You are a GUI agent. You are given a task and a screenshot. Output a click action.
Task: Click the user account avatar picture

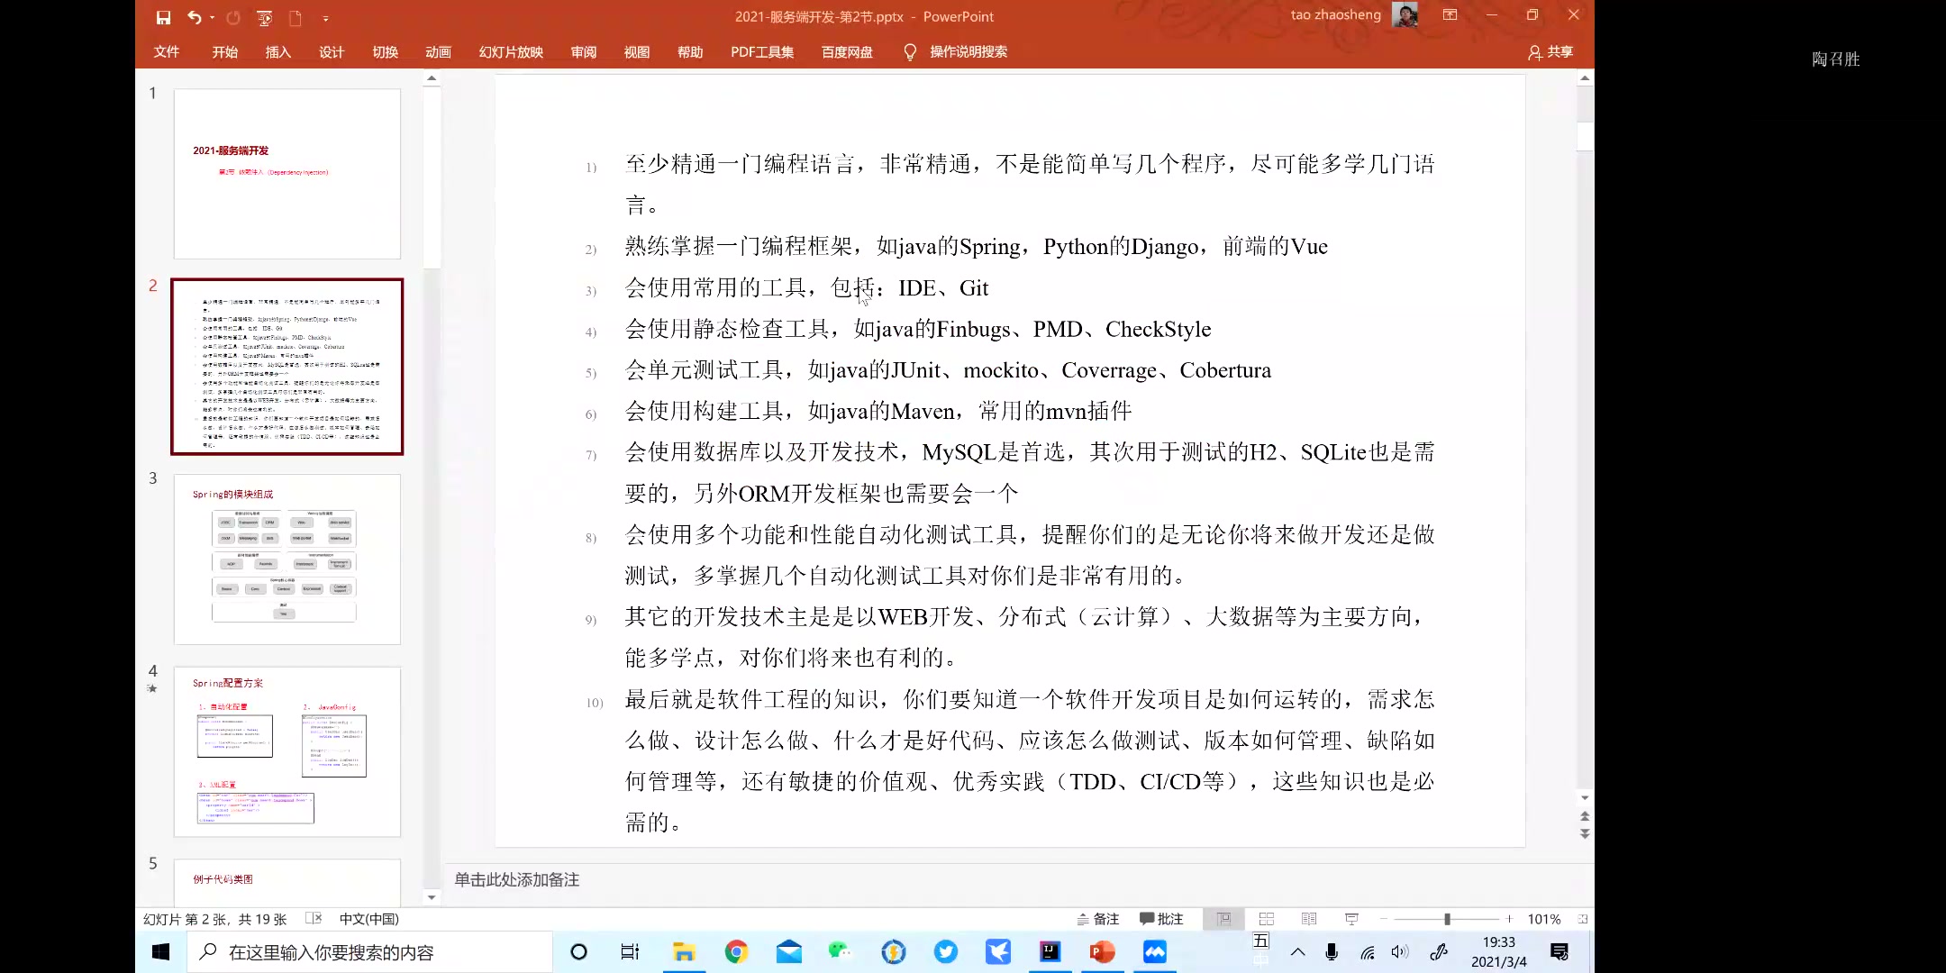tap(1405, 14)
